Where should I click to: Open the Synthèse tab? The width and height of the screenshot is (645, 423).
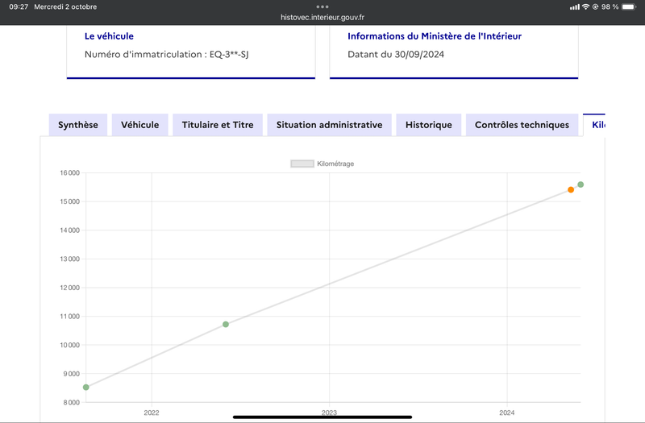77,125
